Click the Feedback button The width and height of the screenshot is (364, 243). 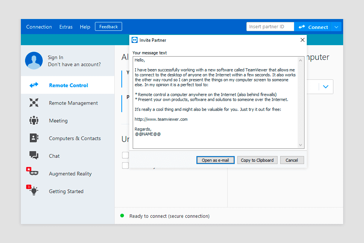(108, 27)
